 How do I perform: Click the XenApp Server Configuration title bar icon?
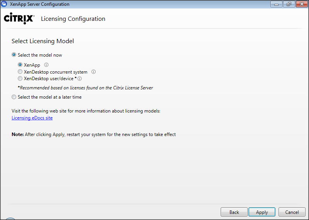(x=4, y=4)
